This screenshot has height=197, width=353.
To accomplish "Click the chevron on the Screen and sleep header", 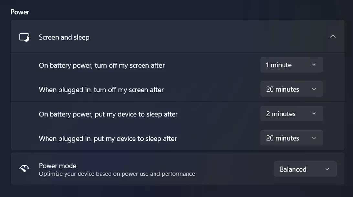I will (333, 36).
